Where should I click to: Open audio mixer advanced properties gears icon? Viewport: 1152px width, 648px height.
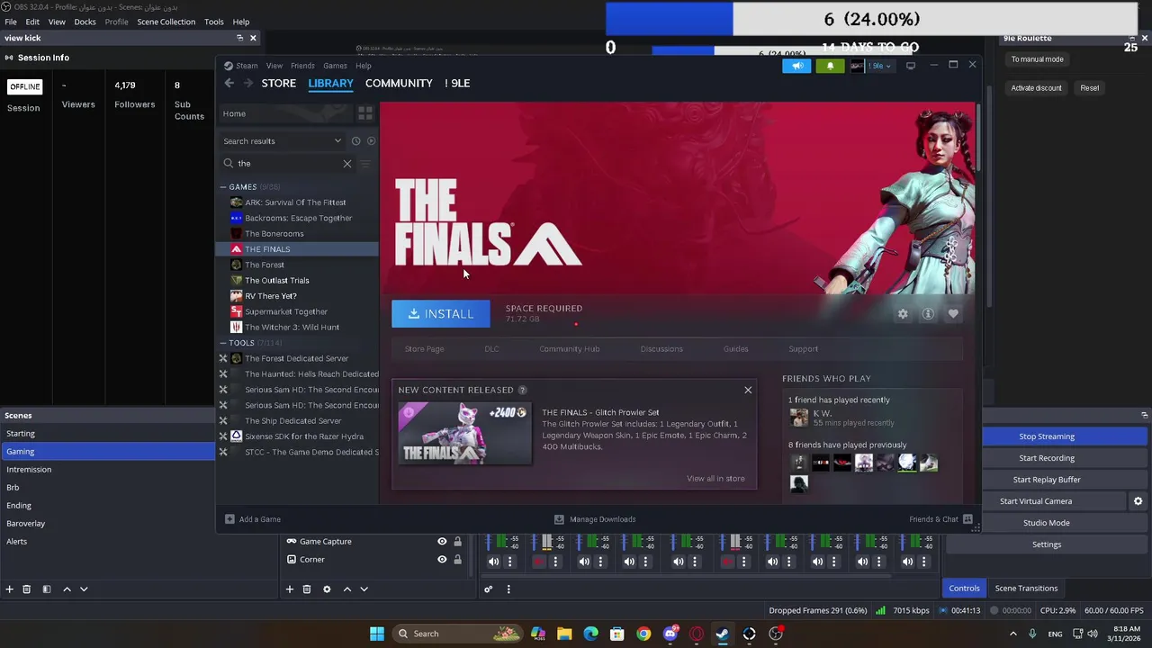[x=488, y=589]
